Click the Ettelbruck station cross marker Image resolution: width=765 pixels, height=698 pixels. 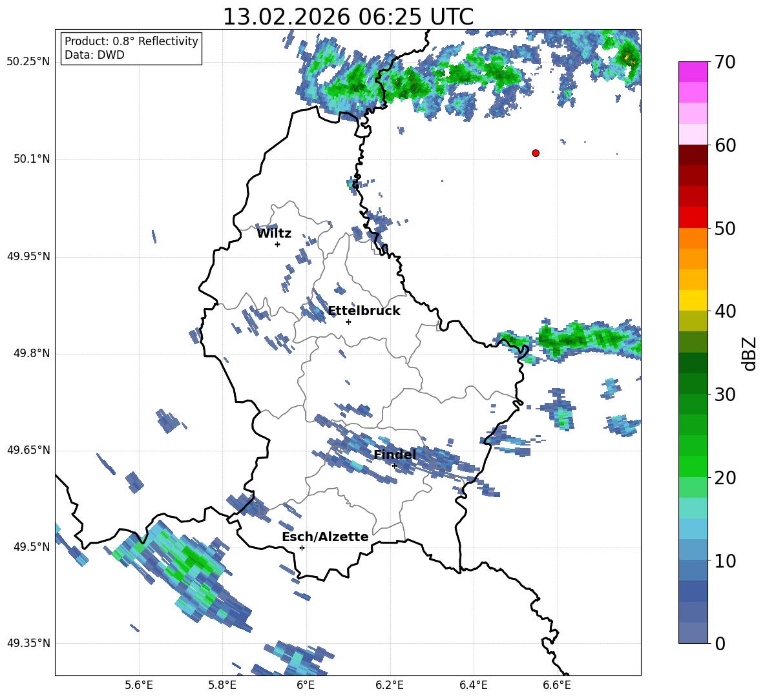[348, 322]
